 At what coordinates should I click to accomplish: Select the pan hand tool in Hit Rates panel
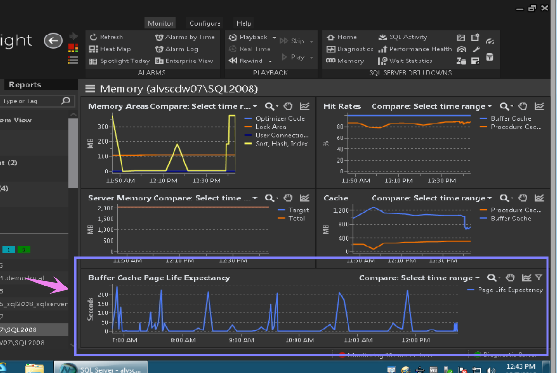click(522, 106)
